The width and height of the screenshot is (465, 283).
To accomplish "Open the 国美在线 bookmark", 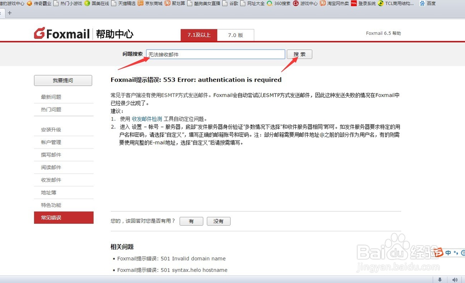I will pos(97,4).
